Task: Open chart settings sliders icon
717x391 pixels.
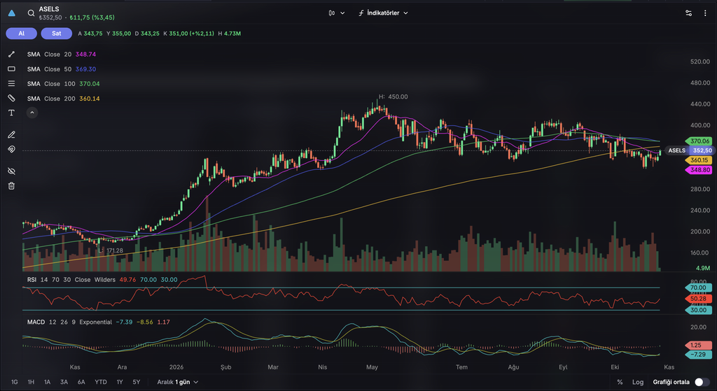Action: tap(689, 13)
